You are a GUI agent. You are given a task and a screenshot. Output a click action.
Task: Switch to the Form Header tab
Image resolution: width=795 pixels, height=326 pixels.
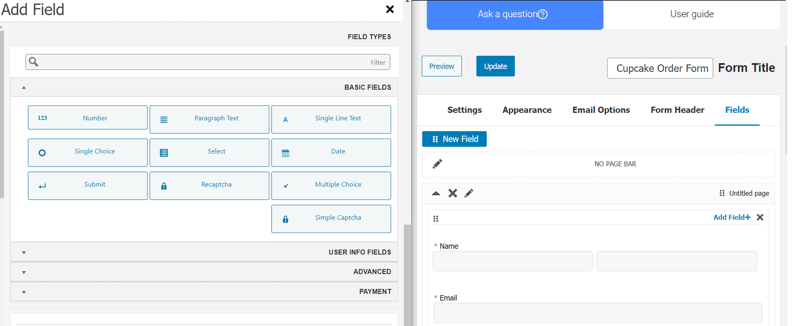(x=678, y=110)
